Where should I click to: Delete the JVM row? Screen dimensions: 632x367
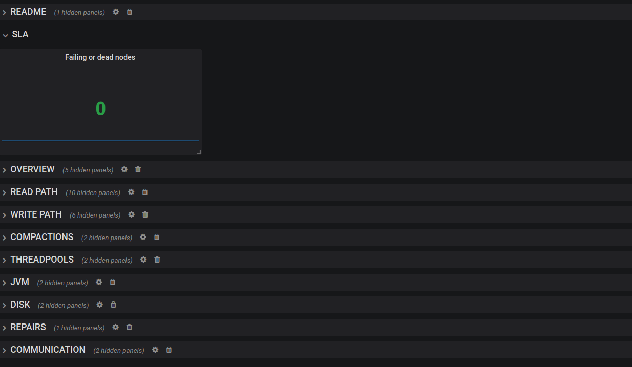(113, 282)
